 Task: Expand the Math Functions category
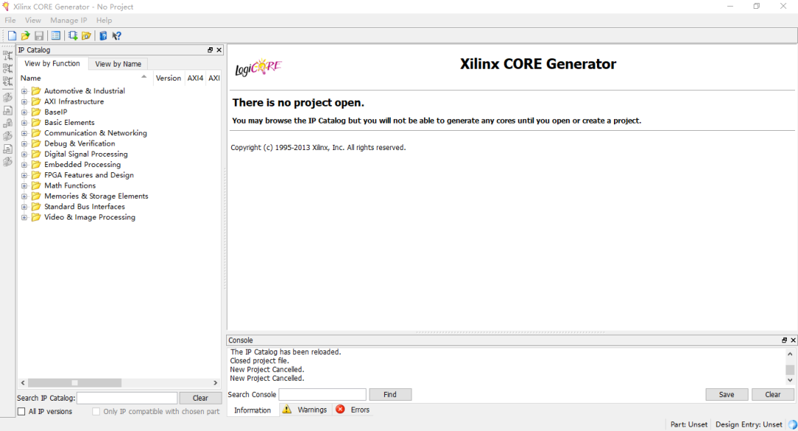[24, 185]
